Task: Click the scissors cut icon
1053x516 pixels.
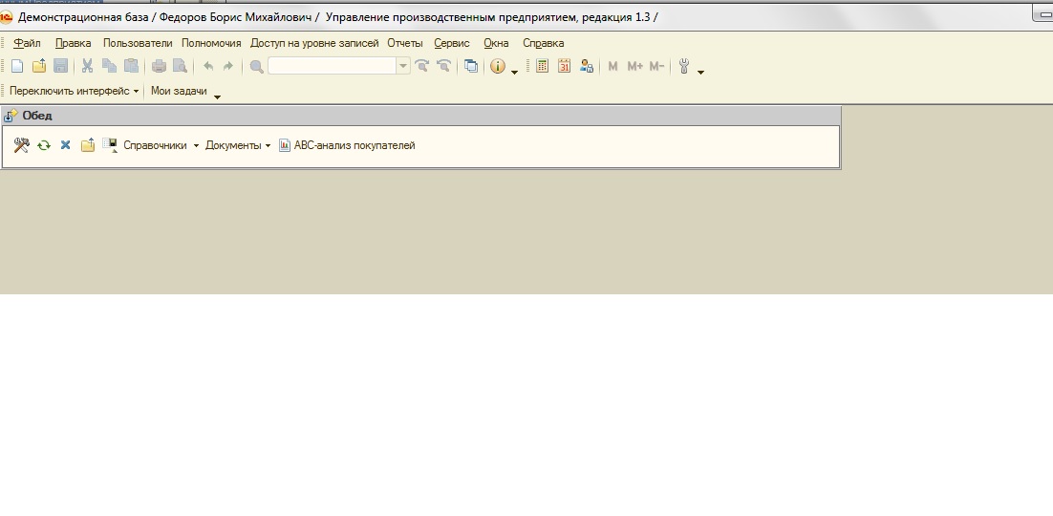Action: click(87, 66)
